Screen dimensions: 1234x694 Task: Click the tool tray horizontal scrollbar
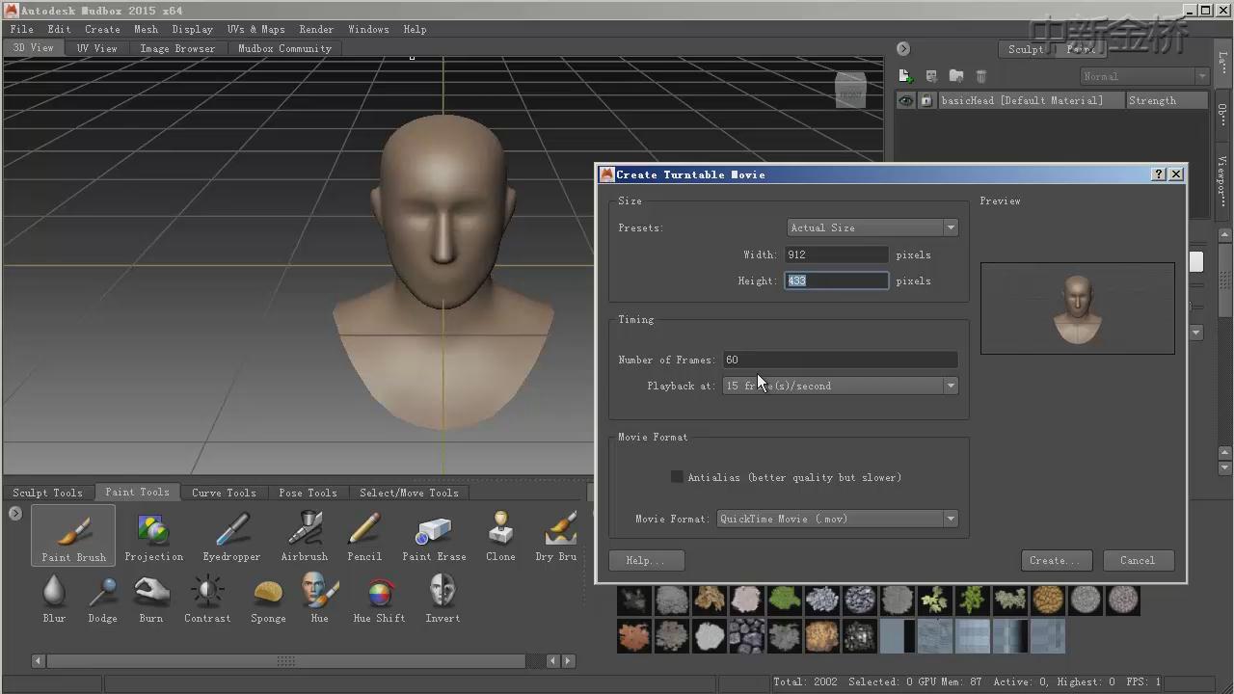pyautogui.click(x=286, y=661)
